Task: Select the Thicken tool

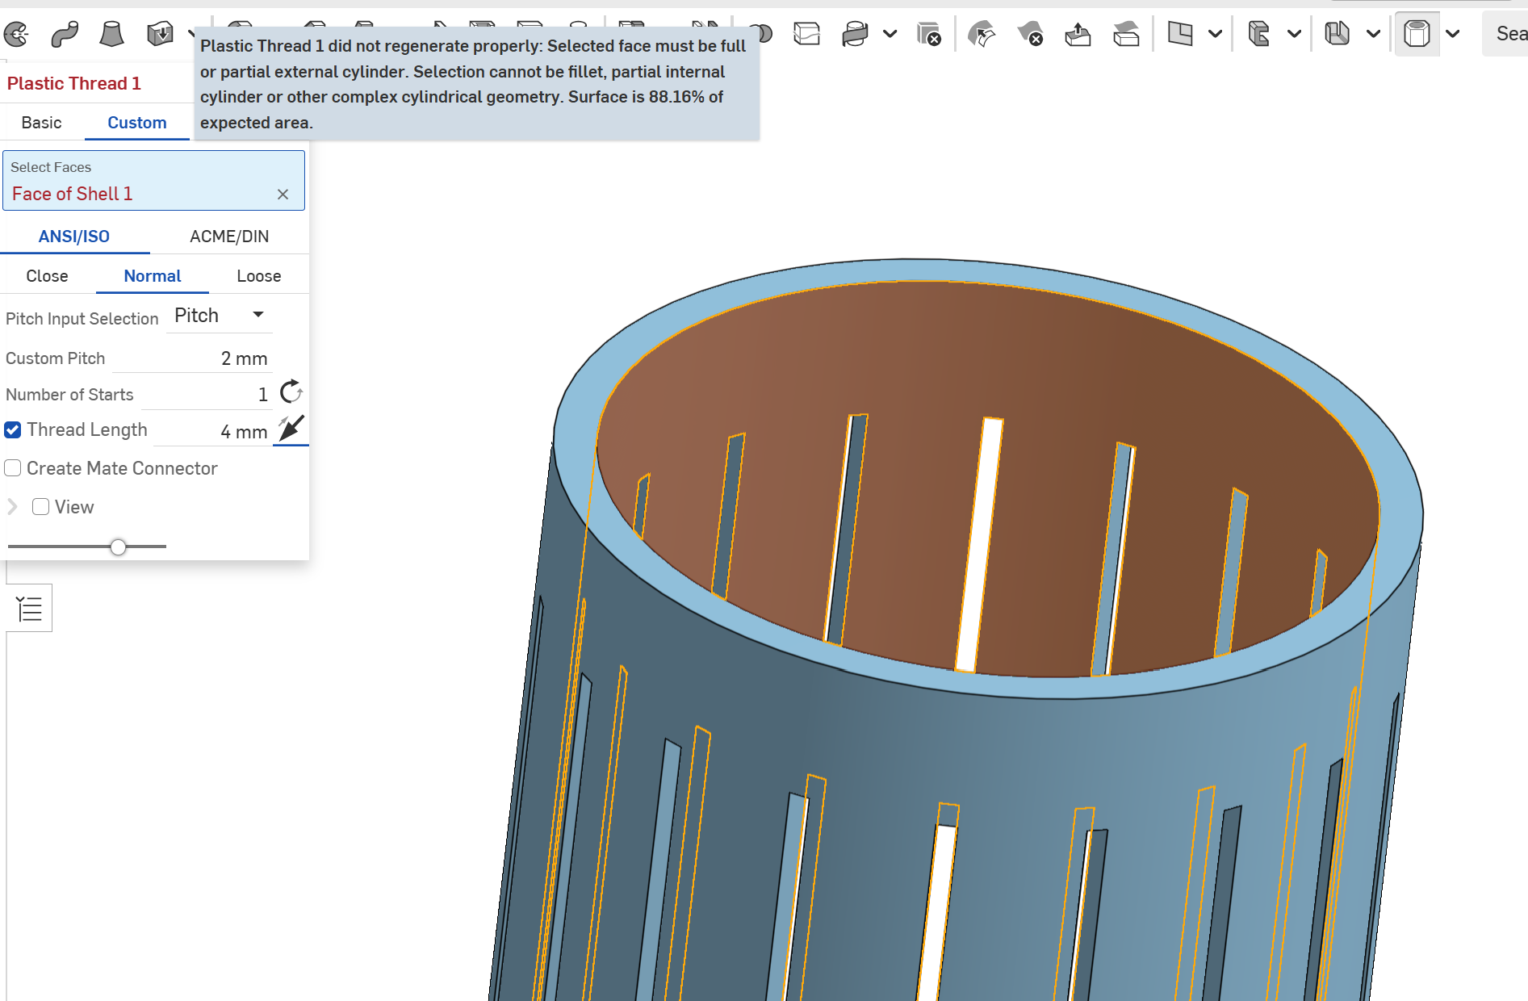Action: pos(160,34)
